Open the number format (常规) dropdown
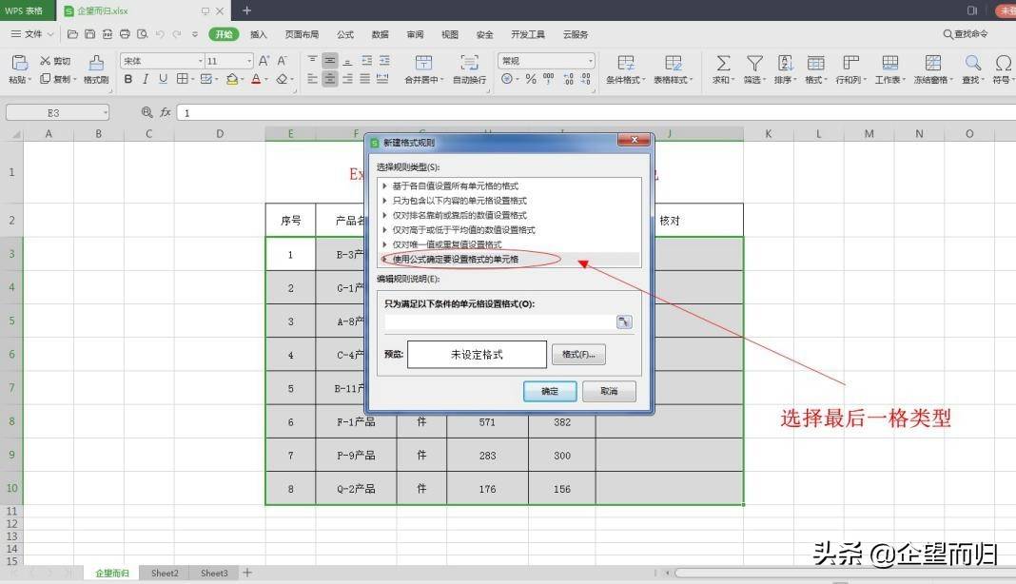The width and height of the screenshot is (1016, 584). pos(591,61)
